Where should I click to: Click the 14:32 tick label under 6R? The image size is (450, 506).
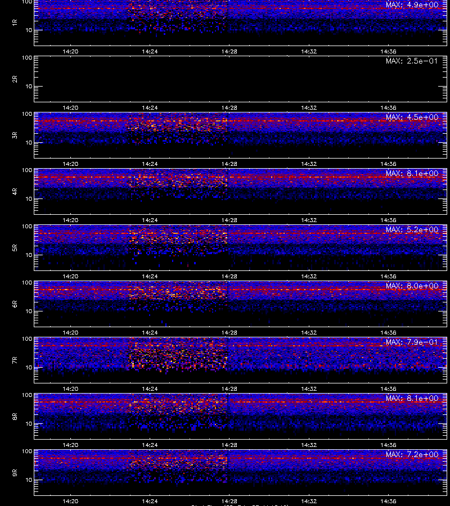[309, 332]
